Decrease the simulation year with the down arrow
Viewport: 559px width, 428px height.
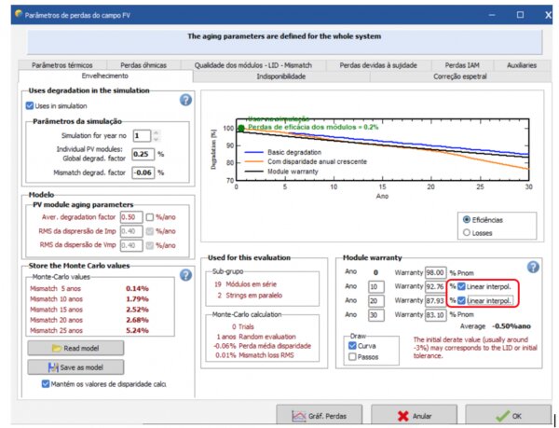156,138
